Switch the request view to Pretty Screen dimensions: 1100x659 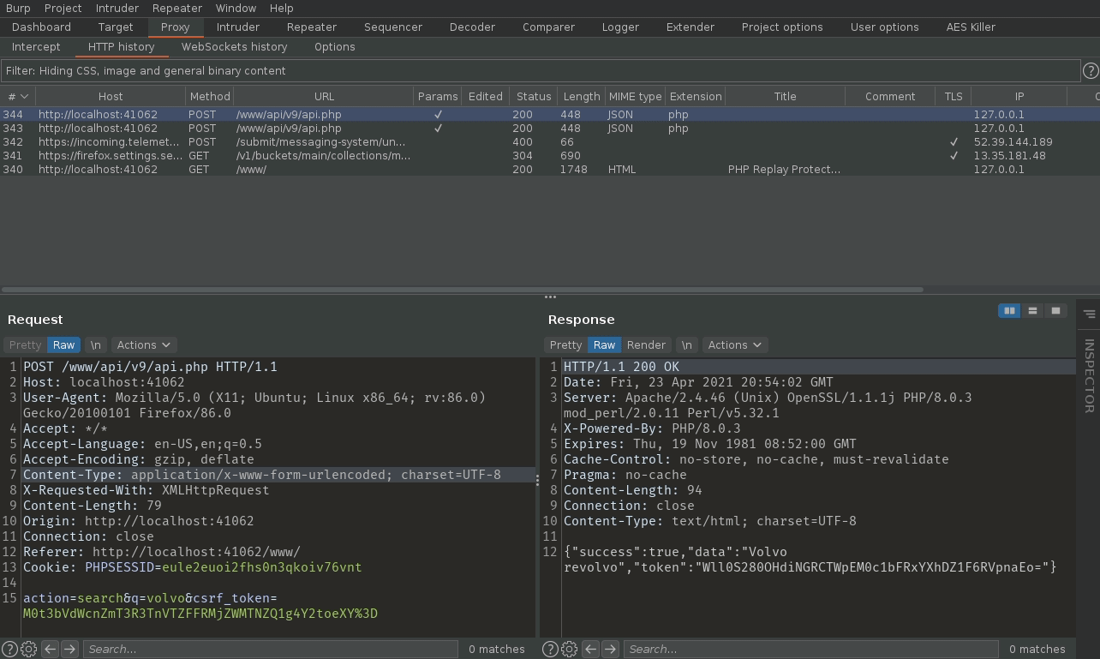[25, 344]
